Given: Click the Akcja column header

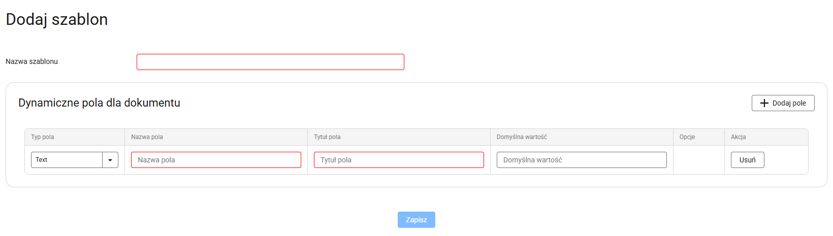Looking at the screenshot, I should coord(739,137).
